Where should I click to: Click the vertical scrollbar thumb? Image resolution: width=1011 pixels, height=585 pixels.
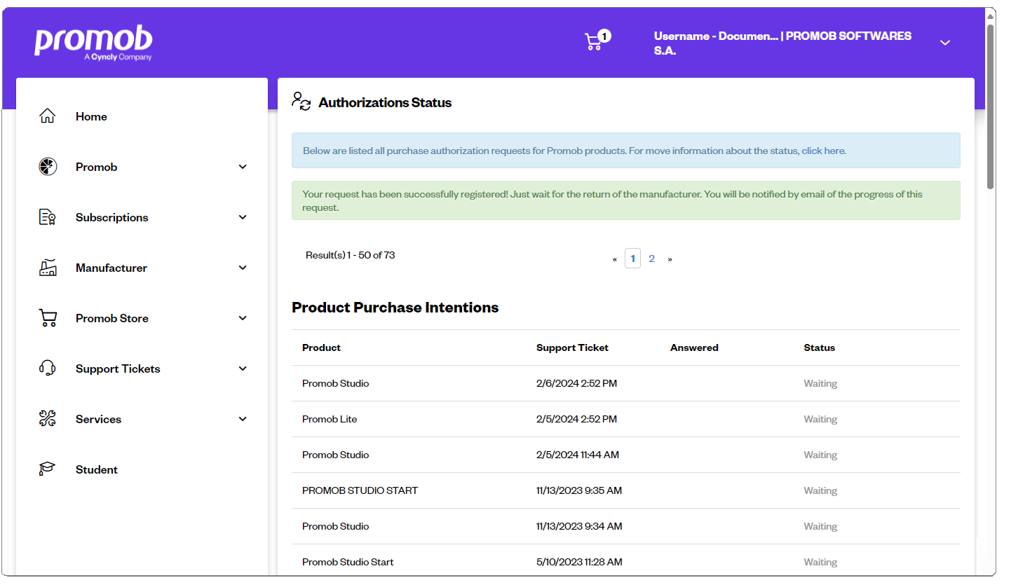click(x=990, y=106)
